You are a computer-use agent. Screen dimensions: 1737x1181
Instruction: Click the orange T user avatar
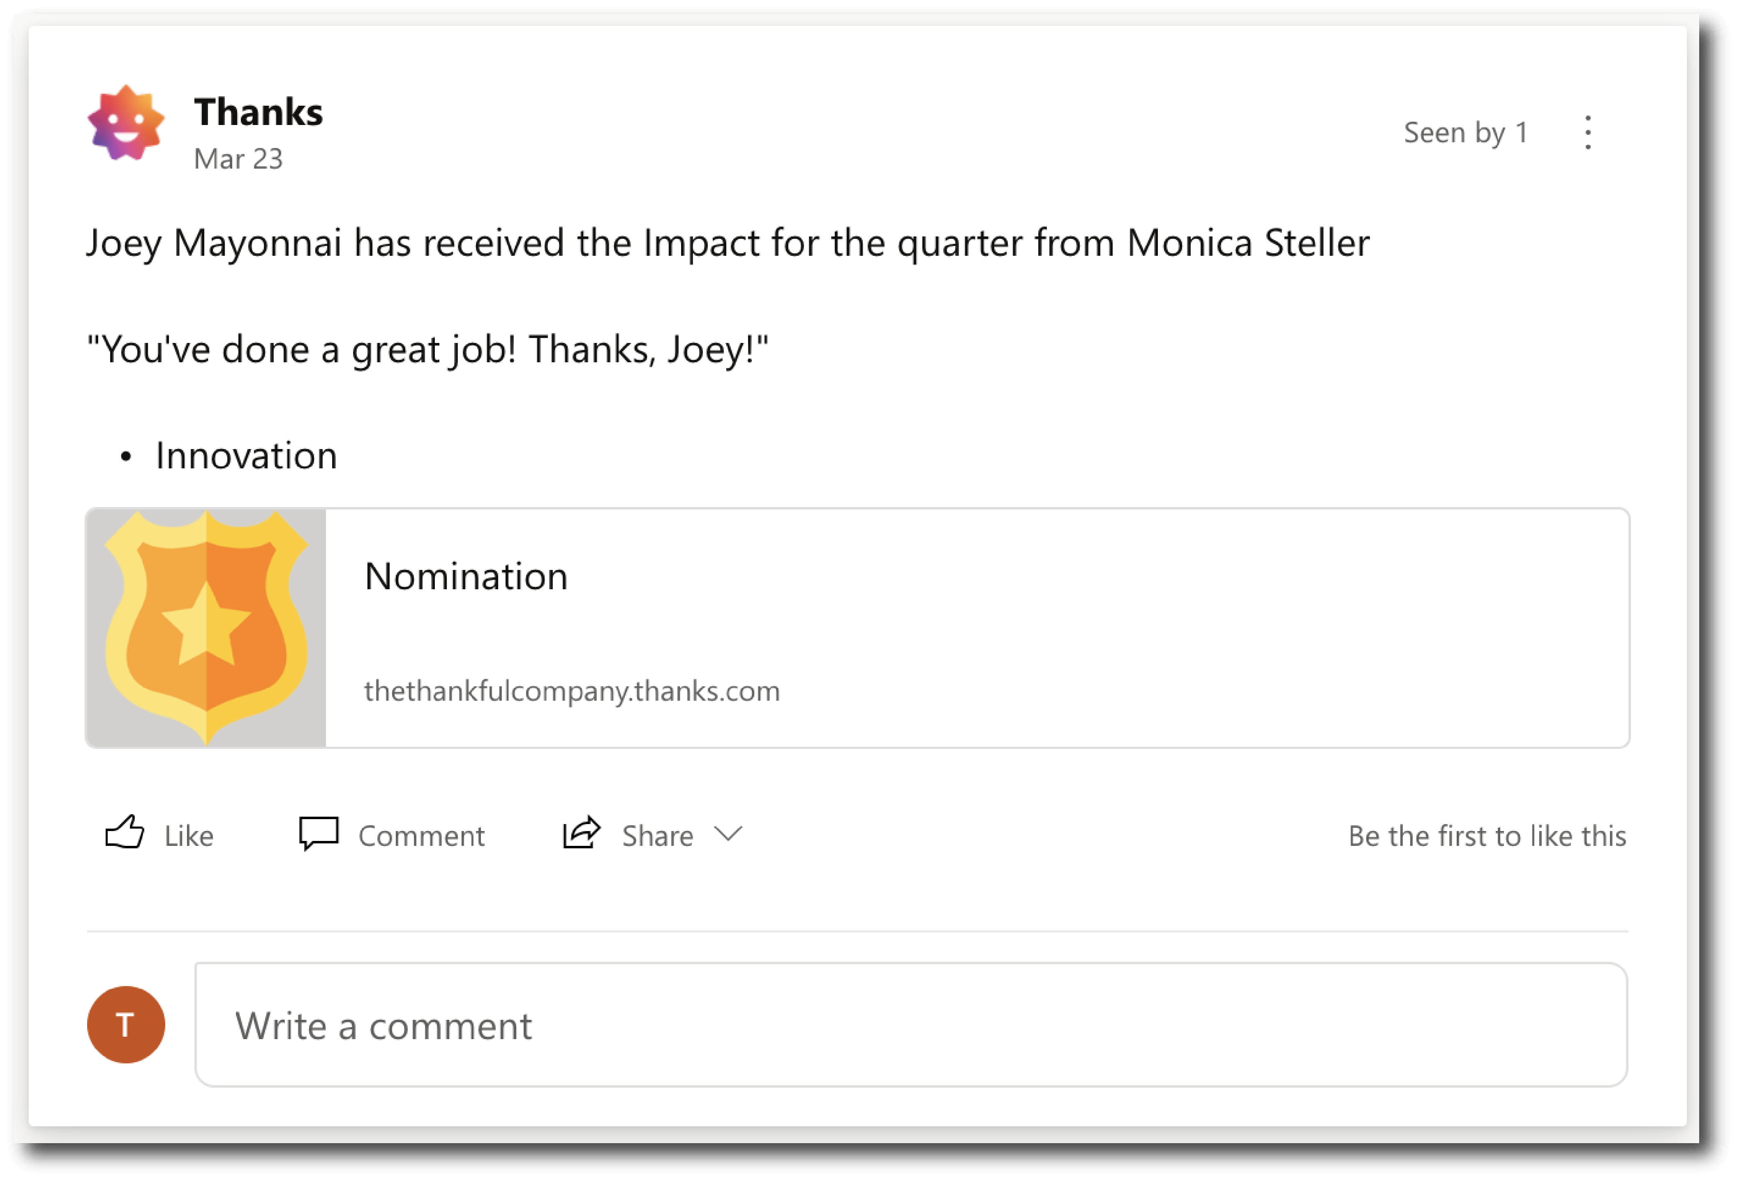tap(126, 1025)
